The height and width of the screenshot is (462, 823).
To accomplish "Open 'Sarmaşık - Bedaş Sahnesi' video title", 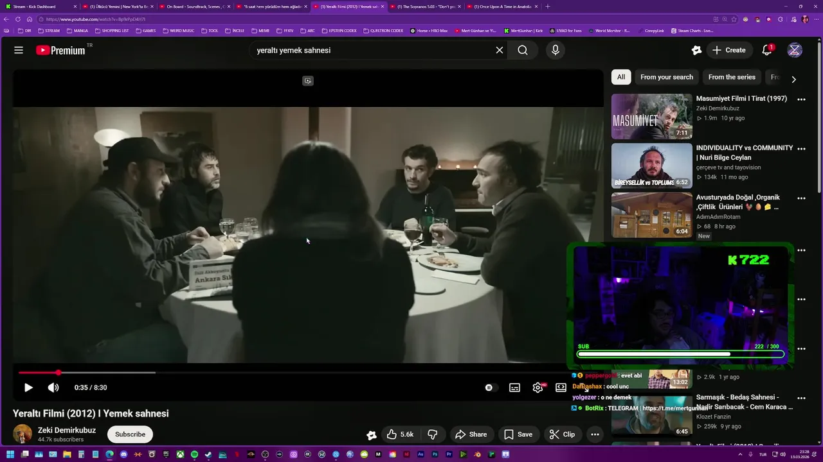I will 745,402.
